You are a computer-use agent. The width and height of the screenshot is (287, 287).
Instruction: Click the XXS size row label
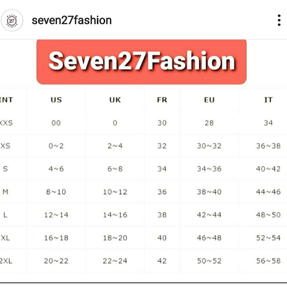click(6, 123)
